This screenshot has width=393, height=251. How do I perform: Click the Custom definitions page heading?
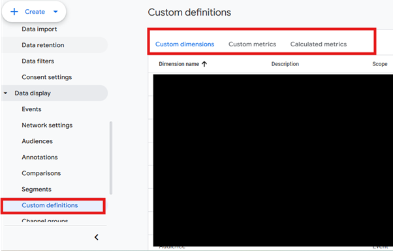[189, 12]
